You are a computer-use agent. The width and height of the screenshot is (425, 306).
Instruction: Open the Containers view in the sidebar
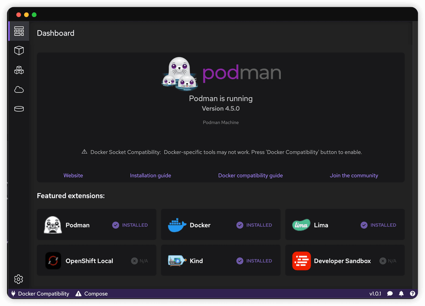[19, 50]
